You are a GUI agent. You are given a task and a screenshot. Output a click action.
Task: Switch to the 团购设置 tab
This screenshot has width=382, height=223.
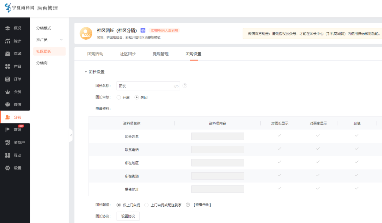click(x=193, y=54)
